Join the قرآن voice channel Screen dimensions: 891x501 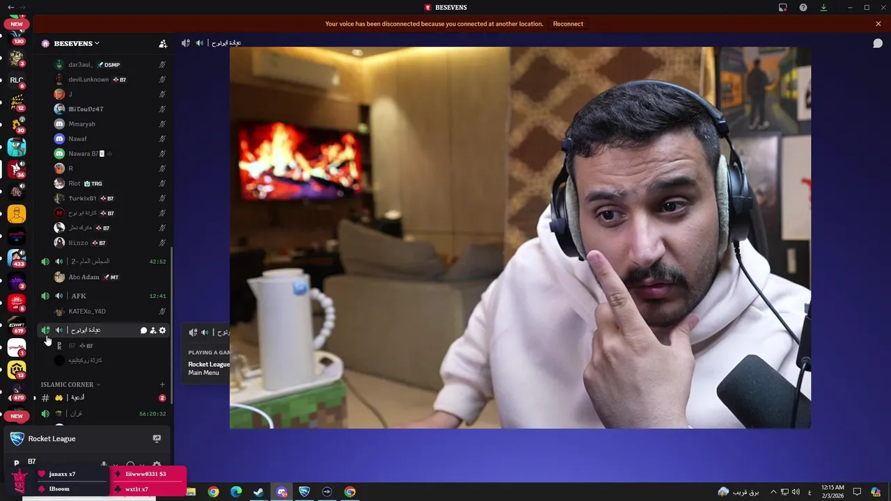[x=104, y=413]
